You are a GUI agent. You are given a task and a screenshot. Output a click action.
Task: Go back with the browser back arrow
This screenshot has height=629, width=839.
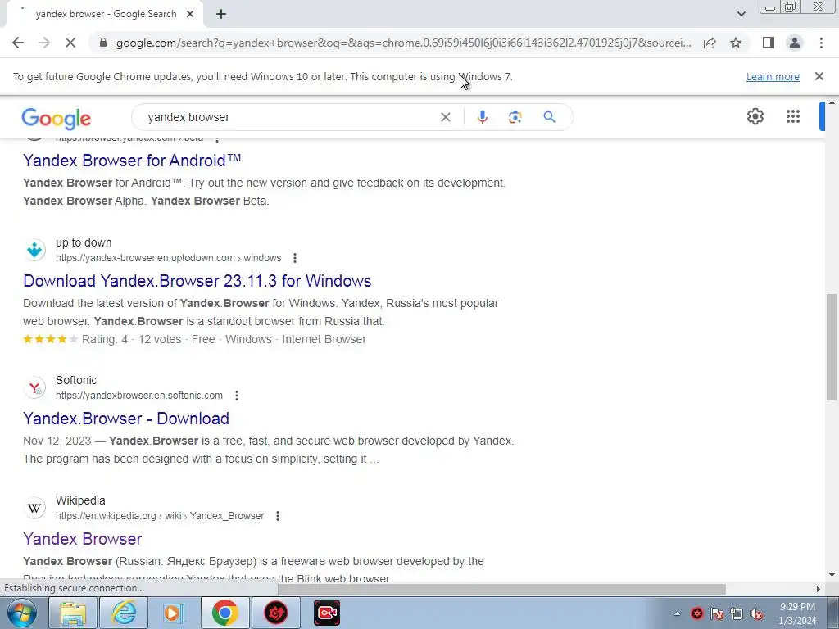pos(18,43)
